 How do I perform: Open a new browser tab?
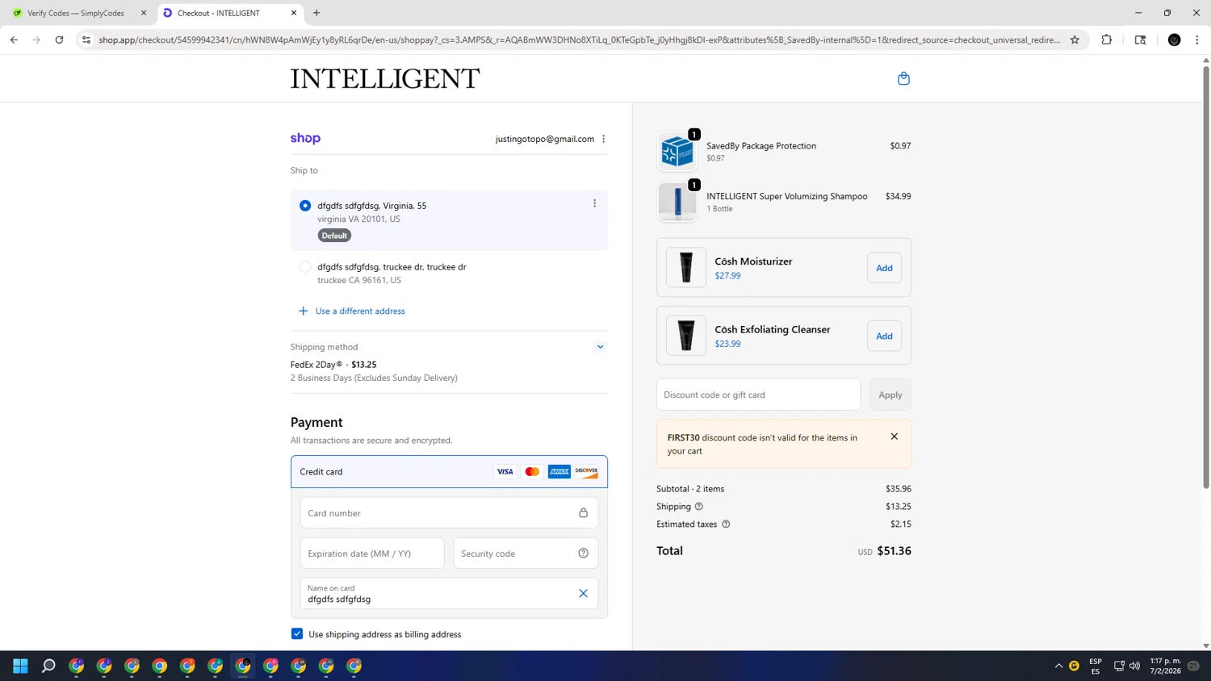(x=316, y=13)
